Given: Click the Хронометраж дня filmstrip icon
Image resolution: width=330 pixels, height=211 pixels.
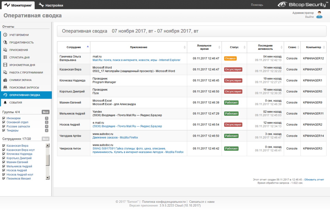Looking at the screenshot, I should point(5,65).
